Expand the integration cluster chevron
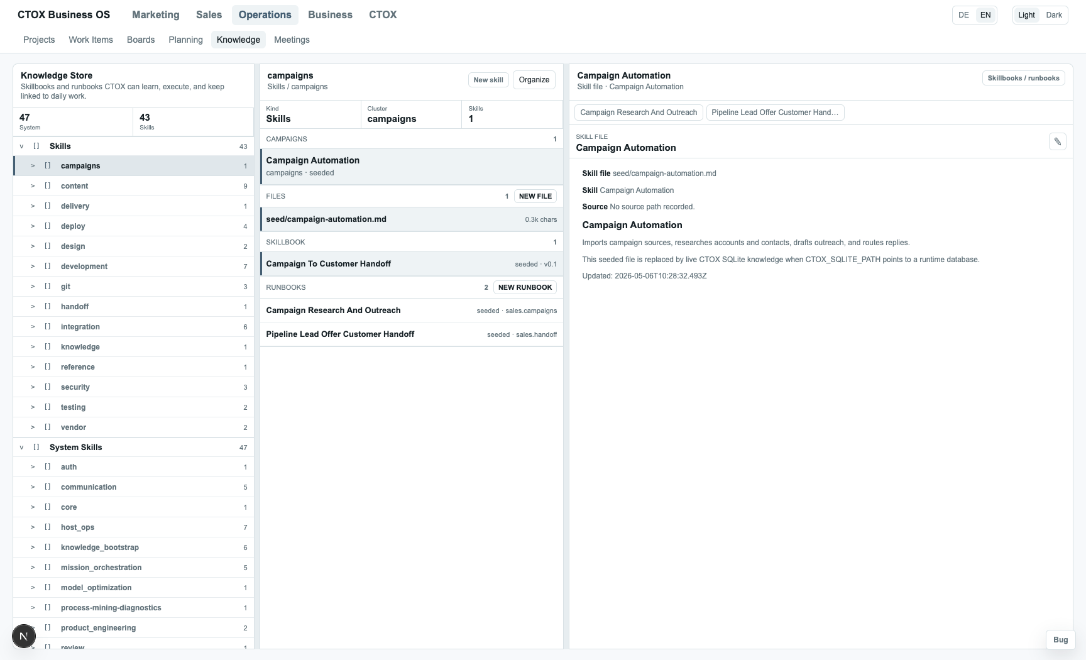The image size is (1086, 660). (x=33, y=327)
